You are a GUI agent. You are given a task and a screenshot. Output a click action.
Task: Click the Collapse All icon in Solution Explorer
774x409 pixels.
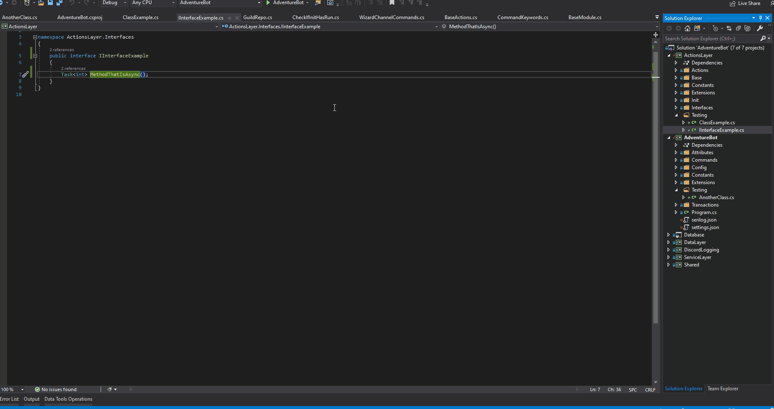click(x=738, y=28)
